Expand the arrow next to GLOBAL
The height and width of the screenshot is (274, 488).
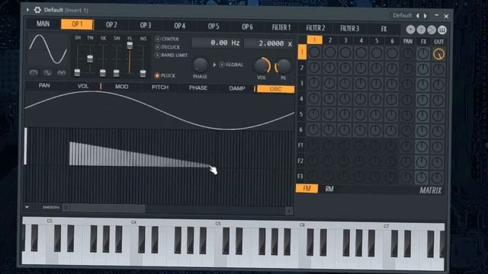click(214, 65)
